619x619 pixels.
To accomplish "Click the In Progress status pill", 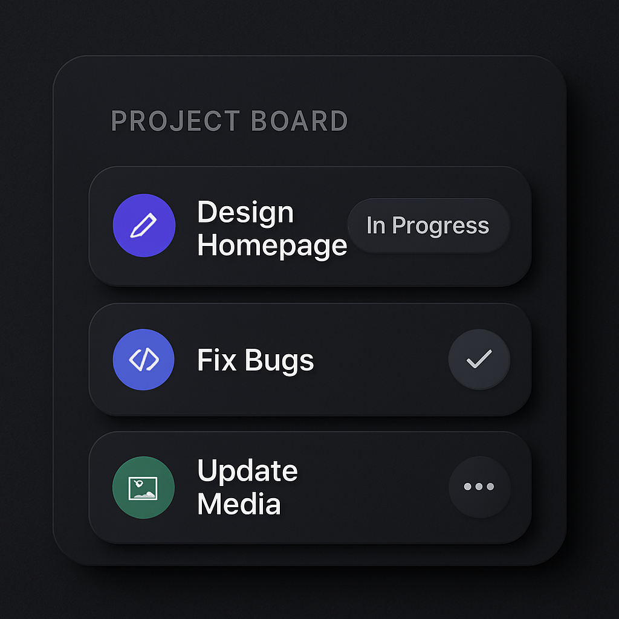I will point(428,225).
